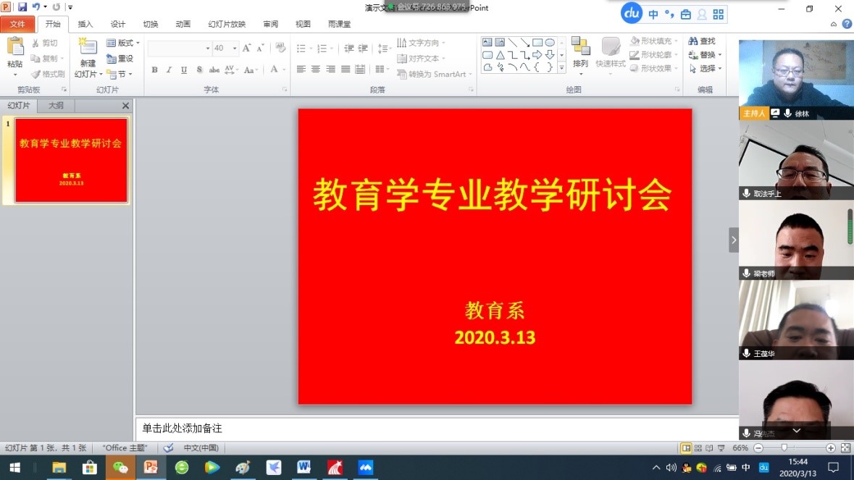Click the increase font size icon
Screen dimensions: 854x480
(246, 49)
